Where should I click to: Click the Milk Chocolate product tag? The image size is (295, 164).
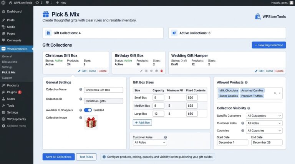click(x=229, y=91)
